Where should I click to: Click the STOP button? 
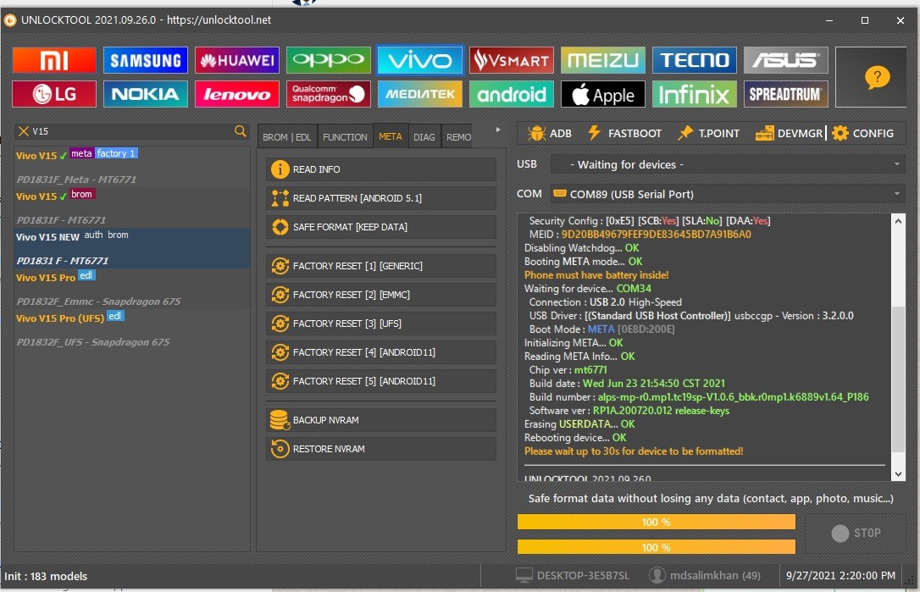click(x=856, y=533)
